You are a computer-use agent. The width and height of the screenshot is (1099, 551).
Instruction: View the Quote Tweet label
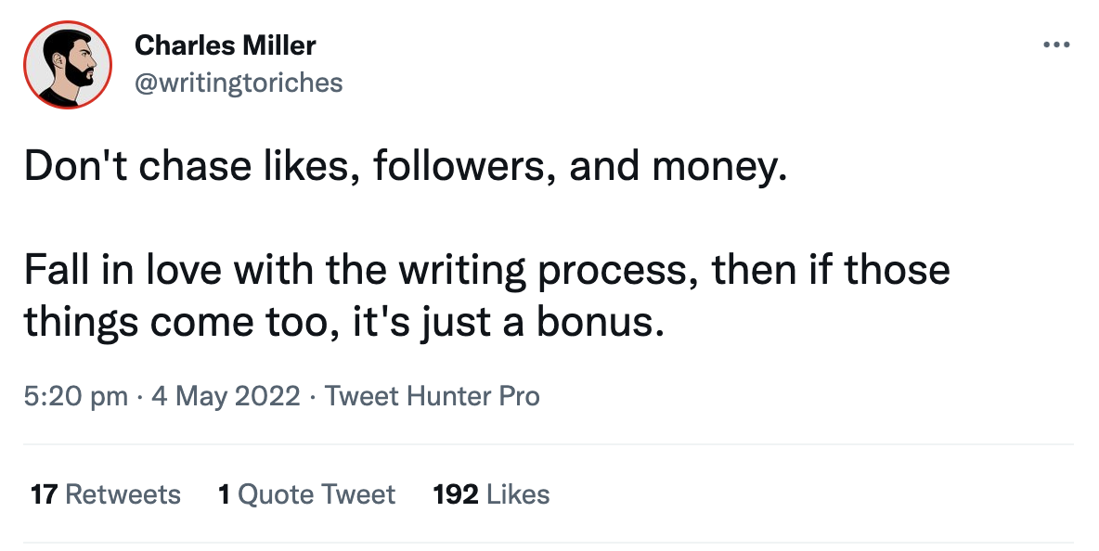[317, 494]
